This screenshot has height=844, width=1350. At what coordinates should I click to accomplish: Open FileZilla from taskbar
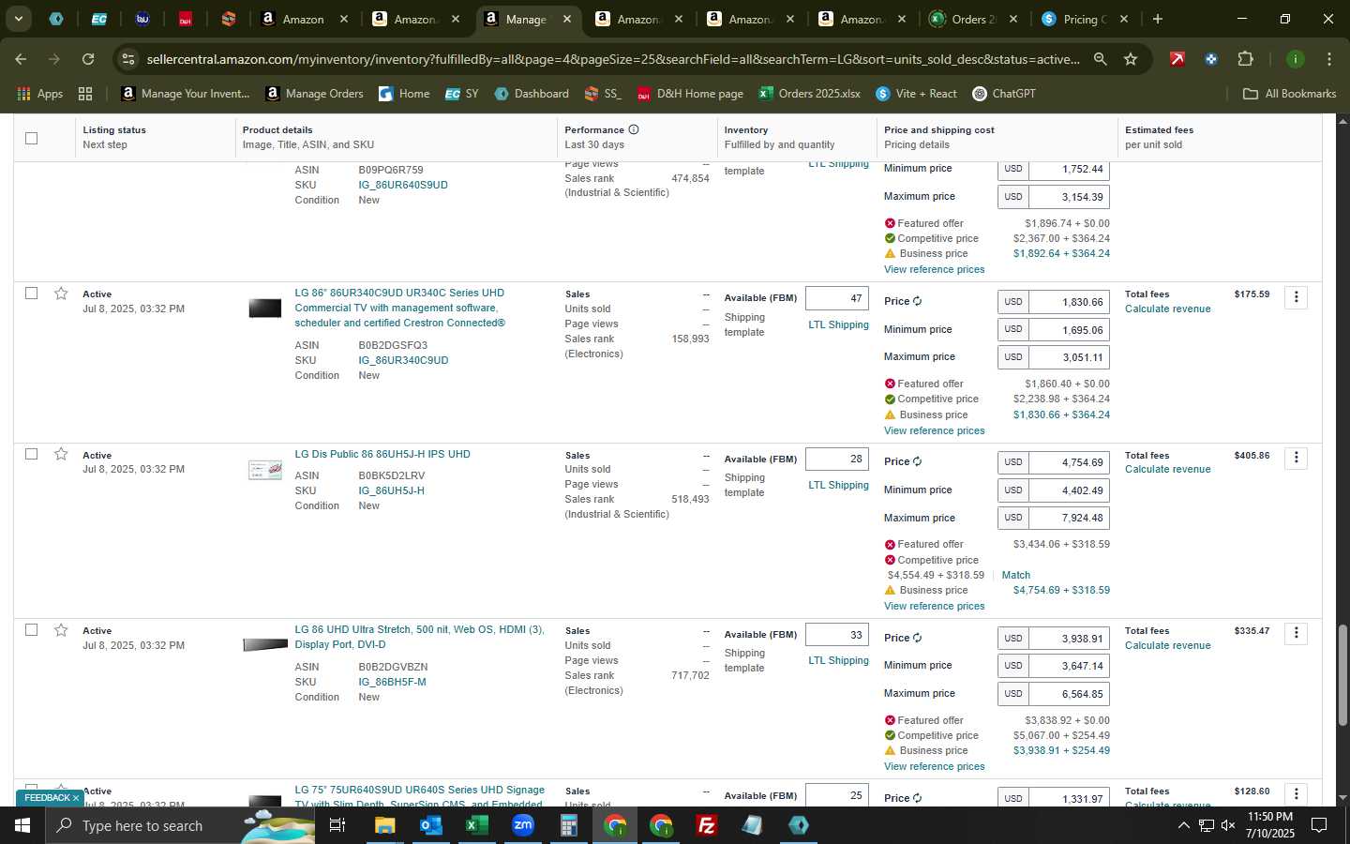(x=707, y=825)
